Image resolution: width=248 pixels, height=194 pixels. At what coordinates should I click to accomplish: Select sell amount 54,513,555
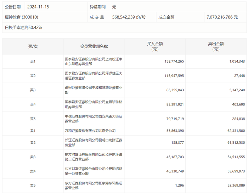click(x=236, y=157)
